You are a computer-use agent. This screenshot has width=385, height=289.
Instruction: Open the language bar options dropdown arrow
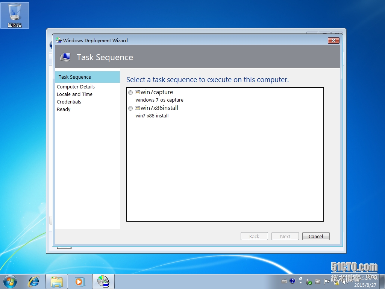click(x=300, y=283)
